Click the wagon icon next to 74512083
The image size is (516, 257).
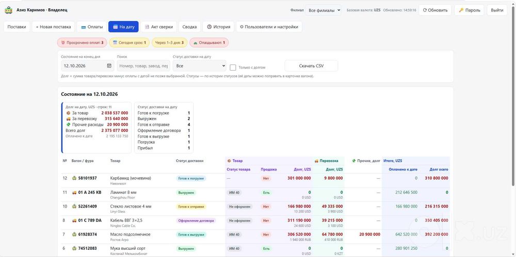coord(74,248)
